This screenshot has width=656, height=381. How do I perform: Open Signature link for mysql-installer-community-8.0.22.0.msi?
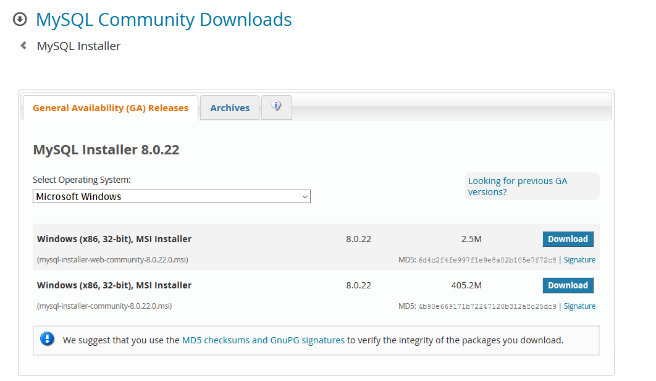tap(579, 306)
